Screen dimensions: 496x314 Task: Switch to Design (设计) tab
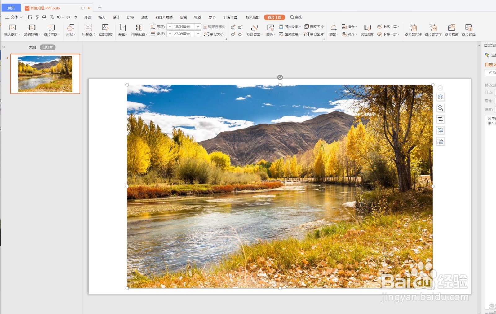(116, 18)
